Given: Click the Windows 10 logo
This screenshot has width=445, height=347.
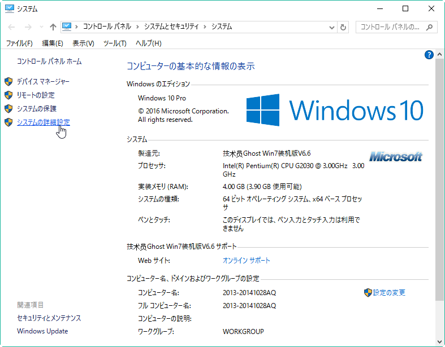Looking at the screenshot, I should [x=335, y=110].
